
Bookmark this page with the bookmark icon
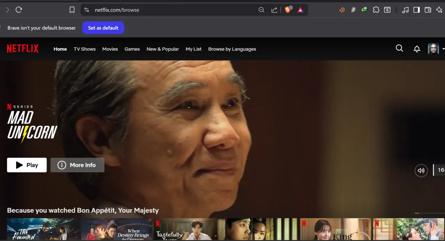(x=72, y=10)
